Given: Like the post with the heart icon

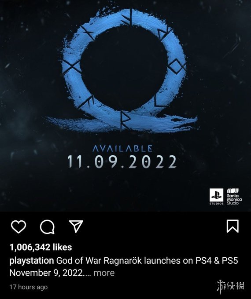Looking at the screenshot, I should pyautogui.click(x=18, y=226).
